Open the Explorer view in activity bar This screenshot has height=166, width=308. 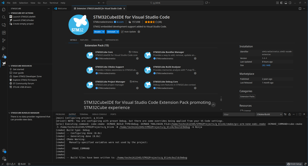(4, 10)
